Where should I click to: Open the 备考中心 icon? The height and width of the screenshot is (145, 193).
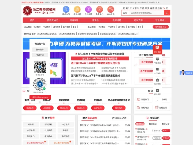(x=99, y=9)
